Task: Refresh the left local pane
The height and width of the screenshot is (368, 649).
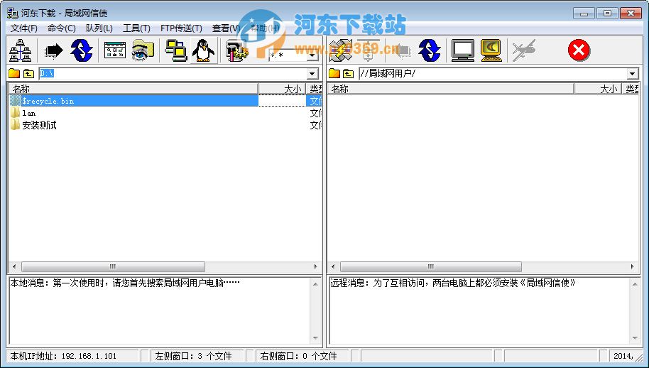Action: tap(82, 50)
